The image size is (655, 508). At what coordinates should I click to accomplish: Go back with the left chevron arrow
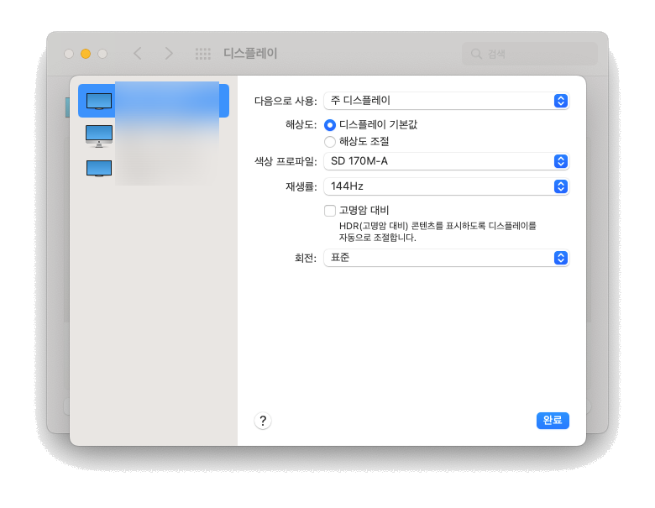pos(138,54)
